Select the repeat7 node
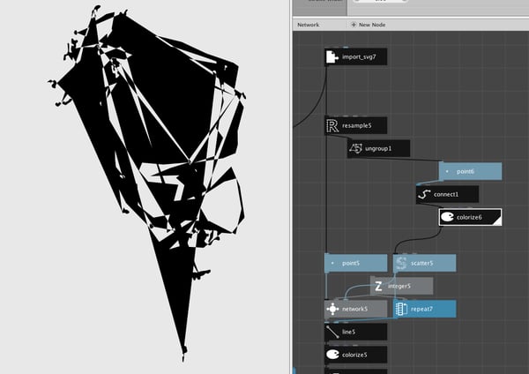The height and width of the screenshot is (374, 529). click(425, 309)
